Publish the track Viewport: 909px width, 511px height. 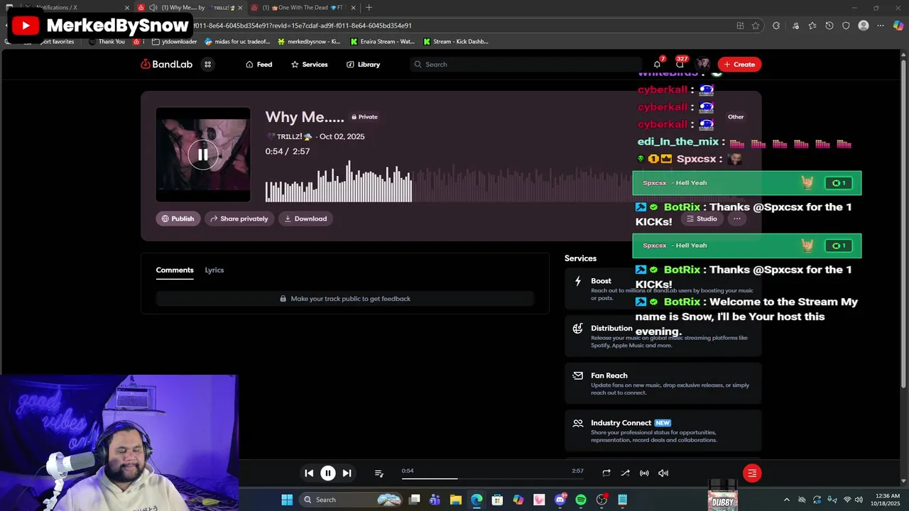coord(178,219)
